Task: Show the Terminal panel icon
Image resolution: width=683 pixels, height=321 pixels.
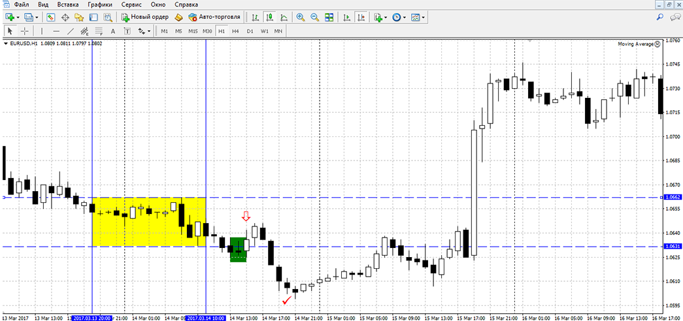Action: (93, 18)
